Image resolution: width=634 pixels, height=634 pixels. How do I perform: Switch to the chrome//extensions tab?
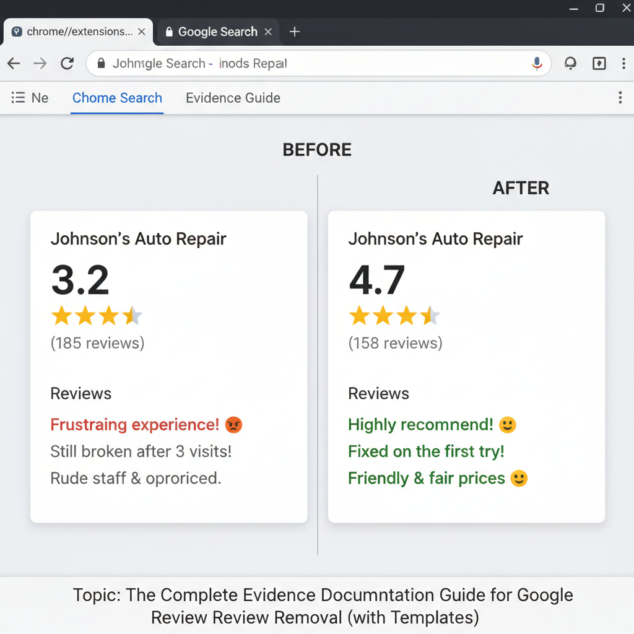(78, 32)
